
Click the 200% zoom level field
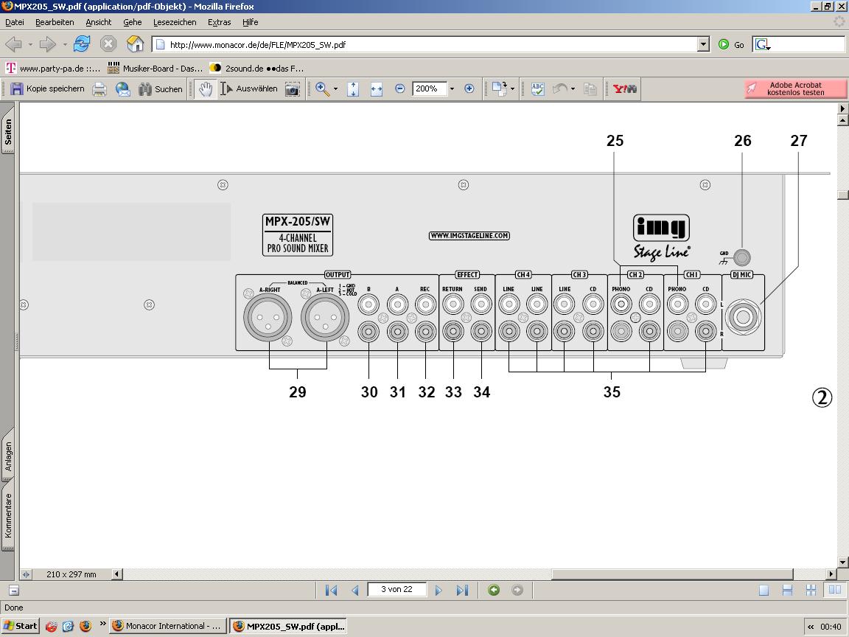430,88
